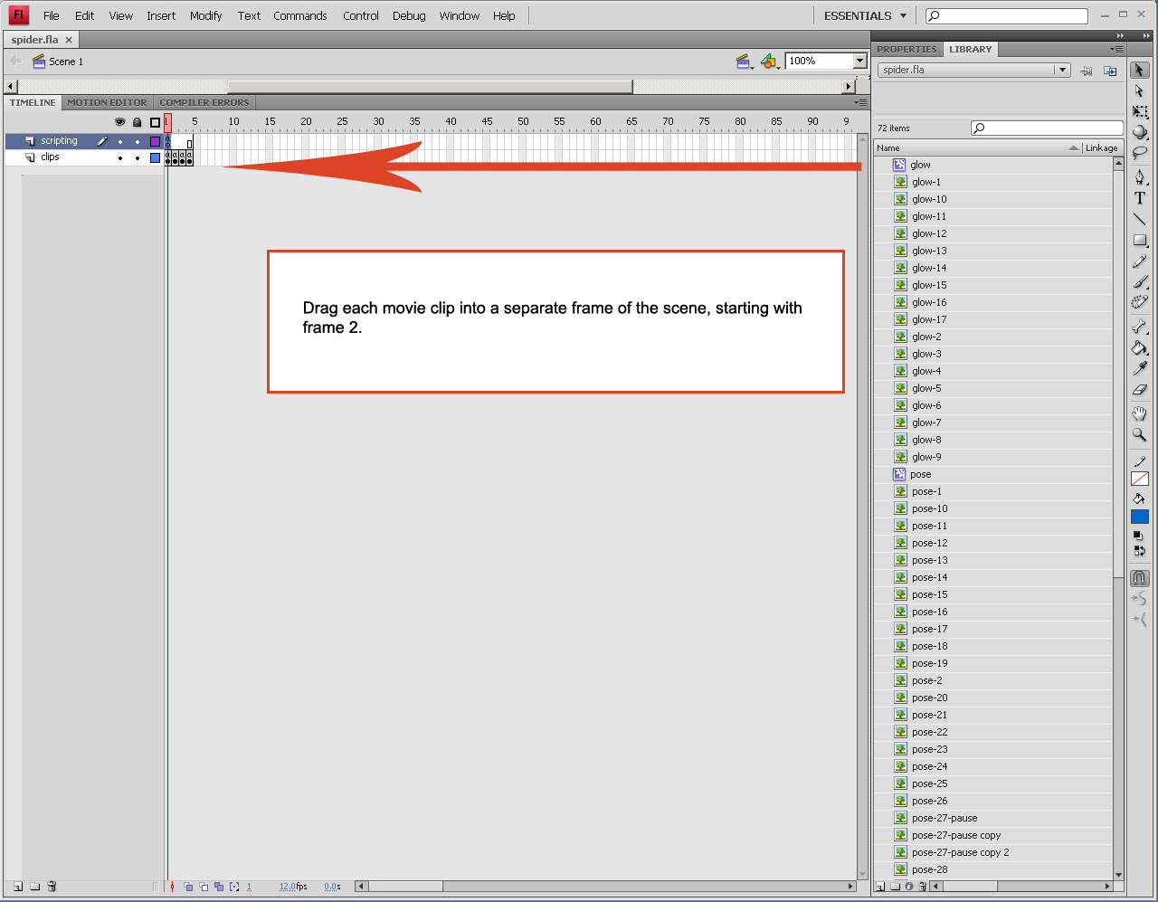Click the purple scripting layer outline swatch
Image resolution: width=1158 pixels, height=902 pixels.
(x=155, y=141)
